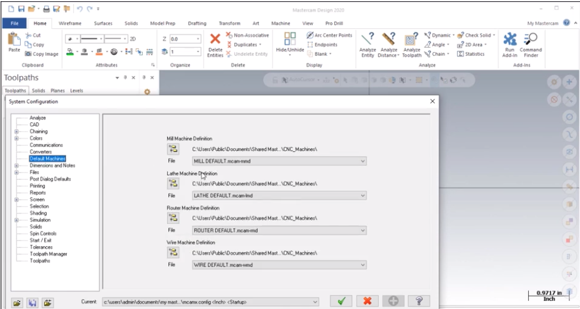Screen dimensions: 580x309
Task: Click the Analyze Toolpath icon
Action: 411,39
